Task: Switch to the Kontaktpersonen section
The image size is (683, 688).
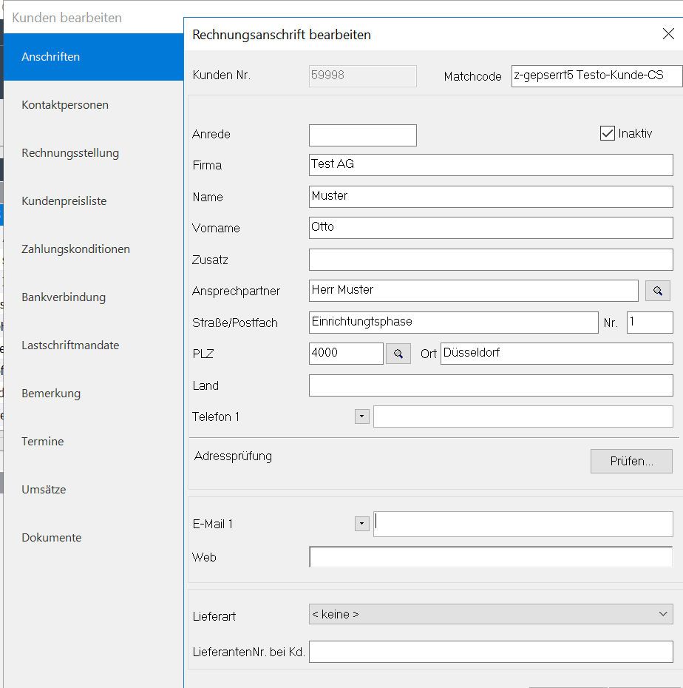Action: click(65, 105)
